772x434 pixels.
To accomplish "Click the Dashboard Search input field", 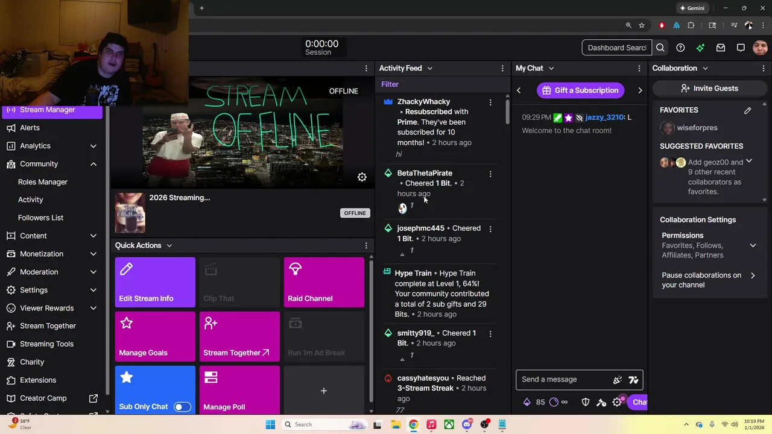I will [x=617, y=48].
